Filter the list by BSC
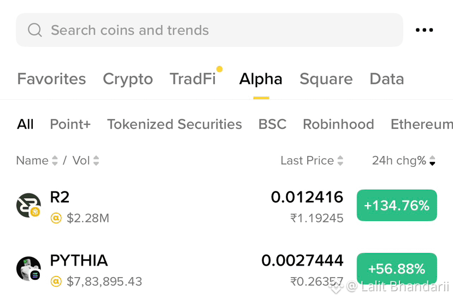This screenshot has height=300, width=453. tap(273, 124)
